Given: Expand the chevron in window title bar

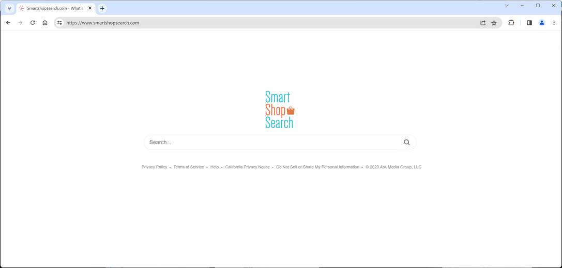Looking at the screenshot, I should coord(507,5).
